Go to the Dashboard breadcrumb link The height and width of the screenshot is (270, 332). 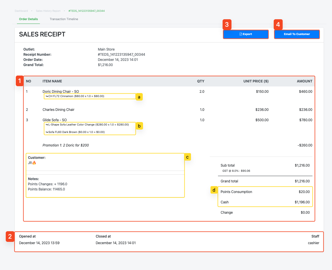(x=21, y=11)
